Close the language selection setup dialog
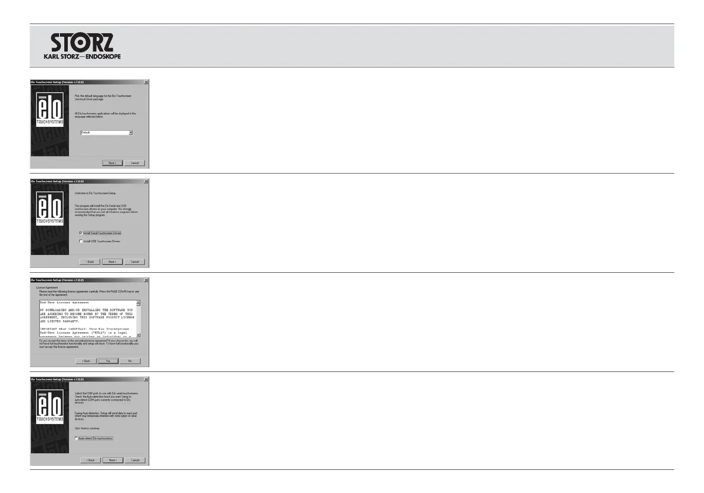704x493 pixels. (146, 82)
